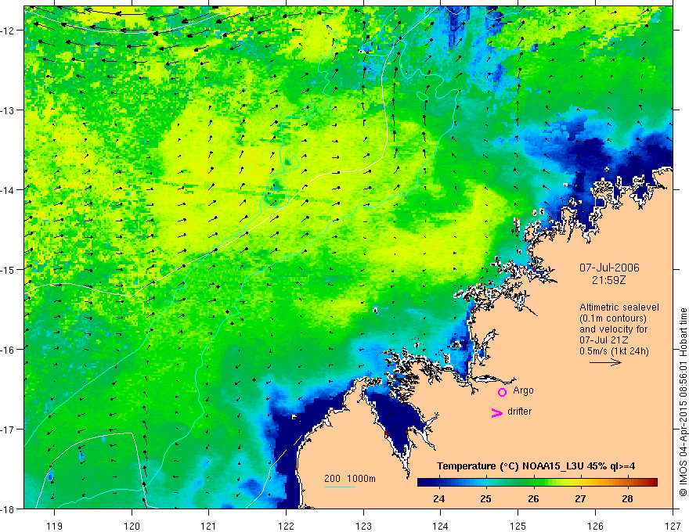689x532 pixels.
Task: Click longitude axis label 119
Action: [54, 526]
